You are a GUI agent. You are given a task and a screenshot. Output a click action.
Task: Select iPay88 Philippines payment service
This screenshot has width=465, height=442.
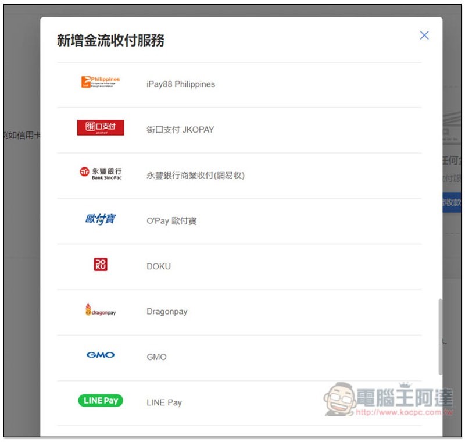[x=181, y=84]
